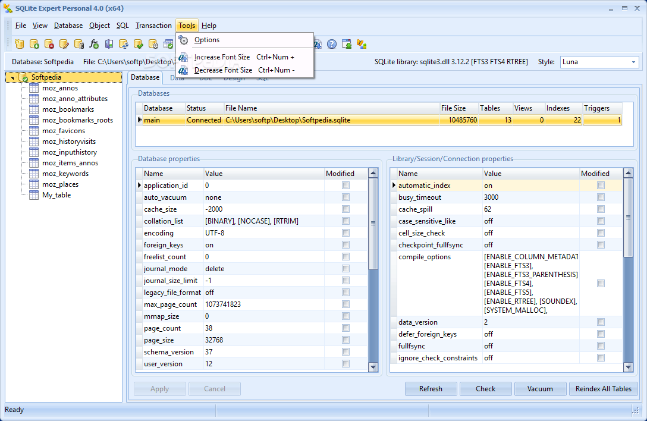Click the Reindex All Tables button
Viewport: 647px width, 421px height.
coord(604,389)
